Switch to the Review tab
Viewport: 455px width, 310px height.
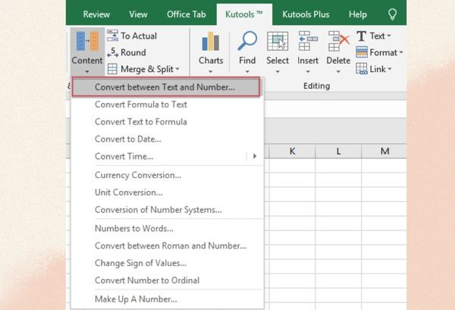(96, 14)
